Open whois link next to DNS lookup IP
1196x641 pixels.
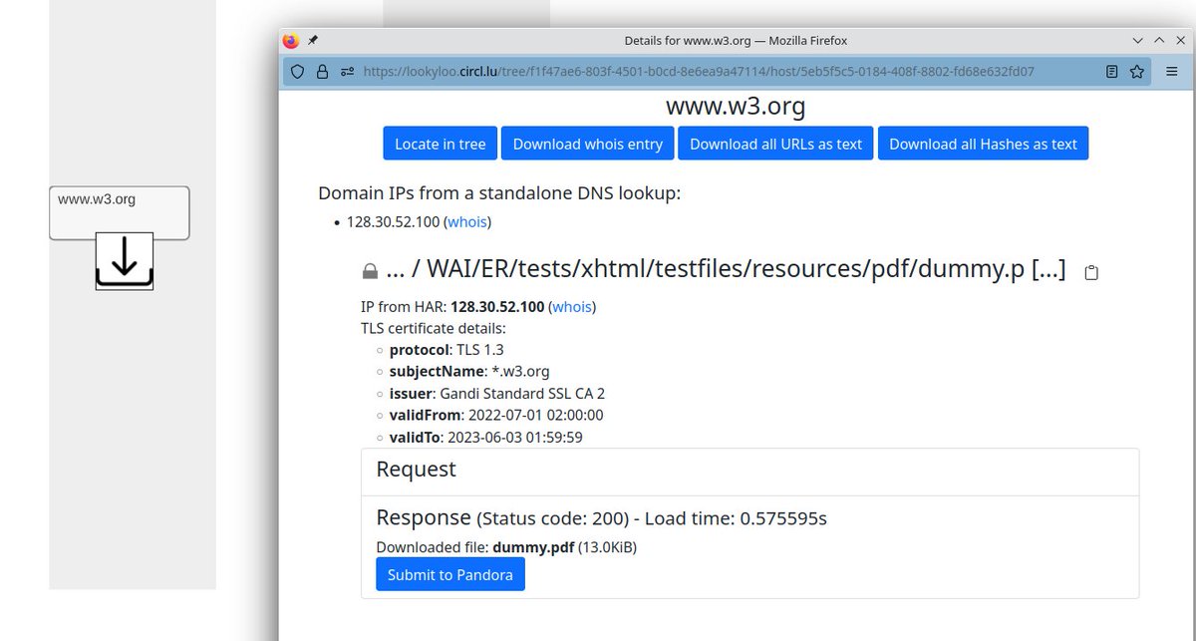[467, 221]
